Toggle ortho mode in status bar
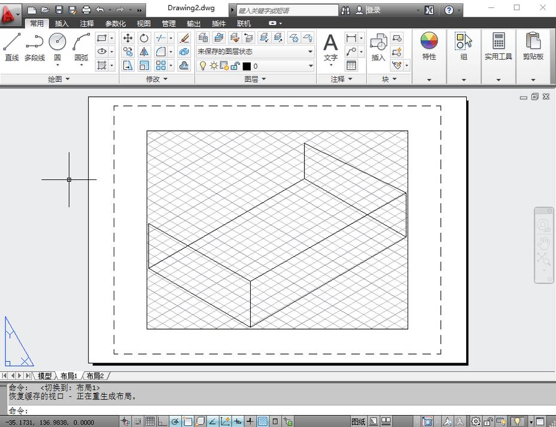The width and height of the screenshot is (556, 427). (x=162, y=422)
